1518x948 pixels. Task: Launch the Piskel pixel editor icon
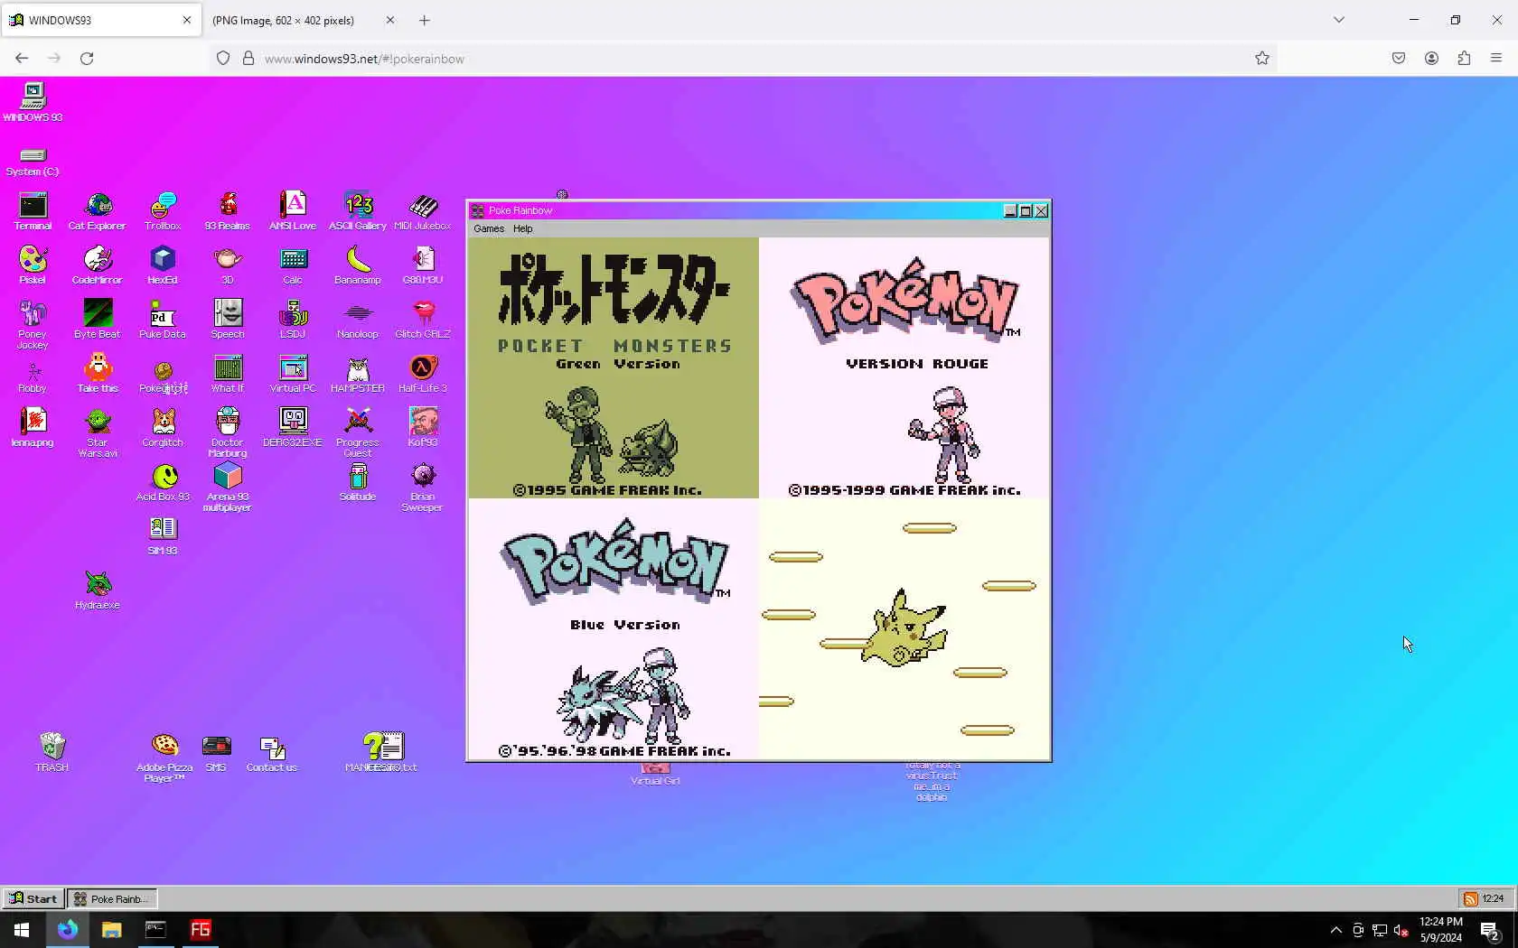33,265
